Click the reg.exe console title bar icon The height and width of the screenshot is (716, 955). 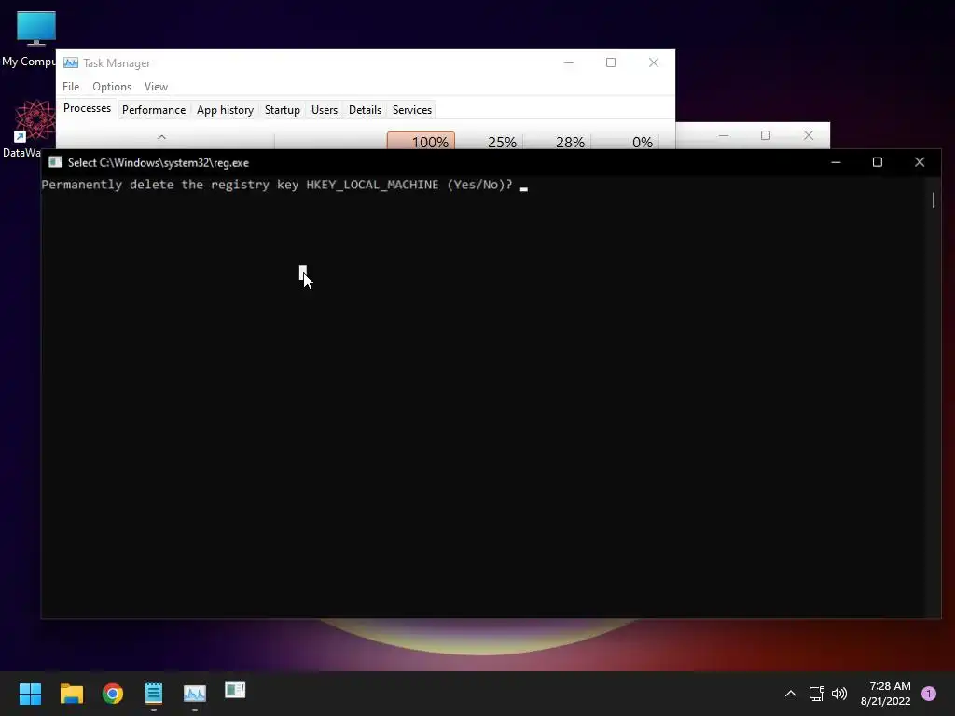[55, 162]
